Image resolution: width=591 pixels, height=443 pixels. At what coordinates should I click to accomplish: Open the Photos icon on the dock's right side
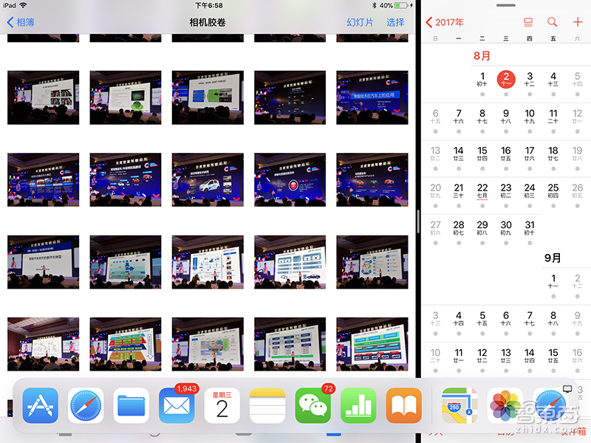click(x=506, y=405)
